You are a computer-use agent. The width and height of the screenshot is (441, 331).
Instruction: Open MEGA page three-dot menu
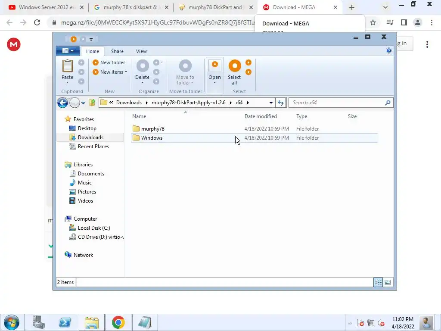[427, 44]
